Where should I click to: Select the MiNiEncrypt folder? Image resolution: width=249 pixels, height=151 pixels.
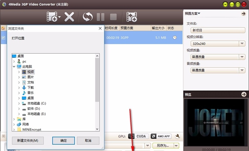(32, 129)
